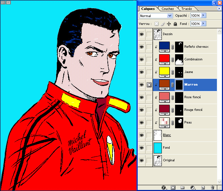Click the blue color swatch of Reflets cheveux
Screen dimensions: 223x191
165,47
